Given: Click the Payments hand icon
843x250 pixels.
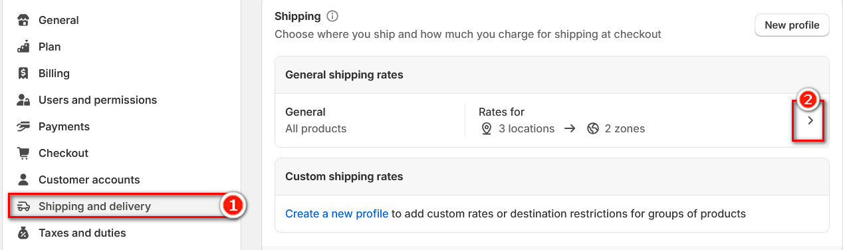Looking at the screenshot, I should tap(24, 126).
